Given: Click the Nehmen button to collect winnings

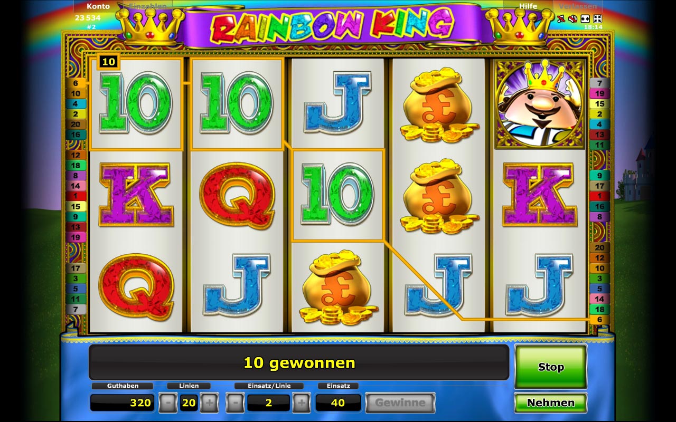Looking at the screenshot, I should pos(551,403).
